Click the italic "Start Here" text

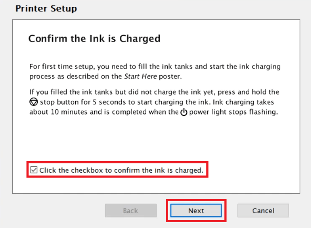point(141,76)
